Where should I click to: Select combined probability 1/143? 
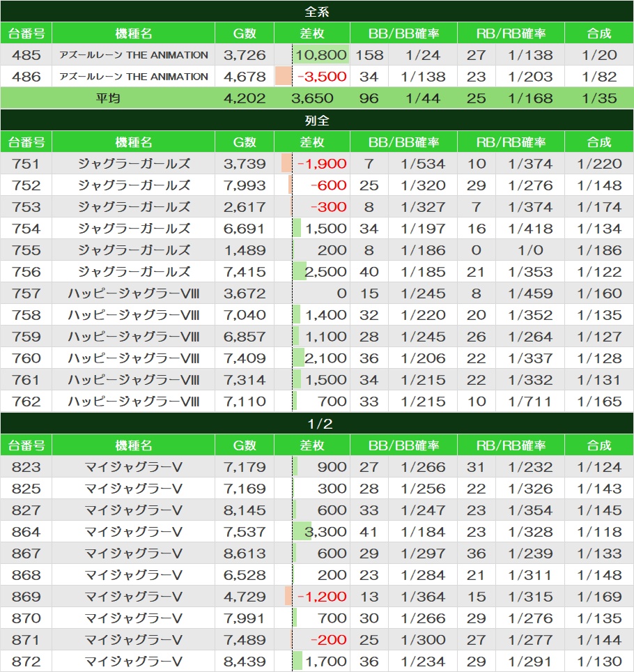[599, 489]
